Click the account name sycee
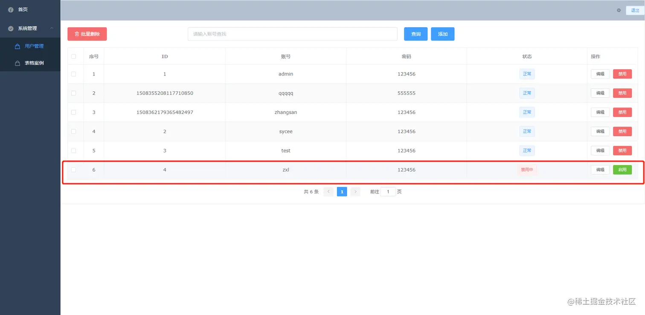The height and width of the screenshot is (315, 645). (x=286, y=131)
